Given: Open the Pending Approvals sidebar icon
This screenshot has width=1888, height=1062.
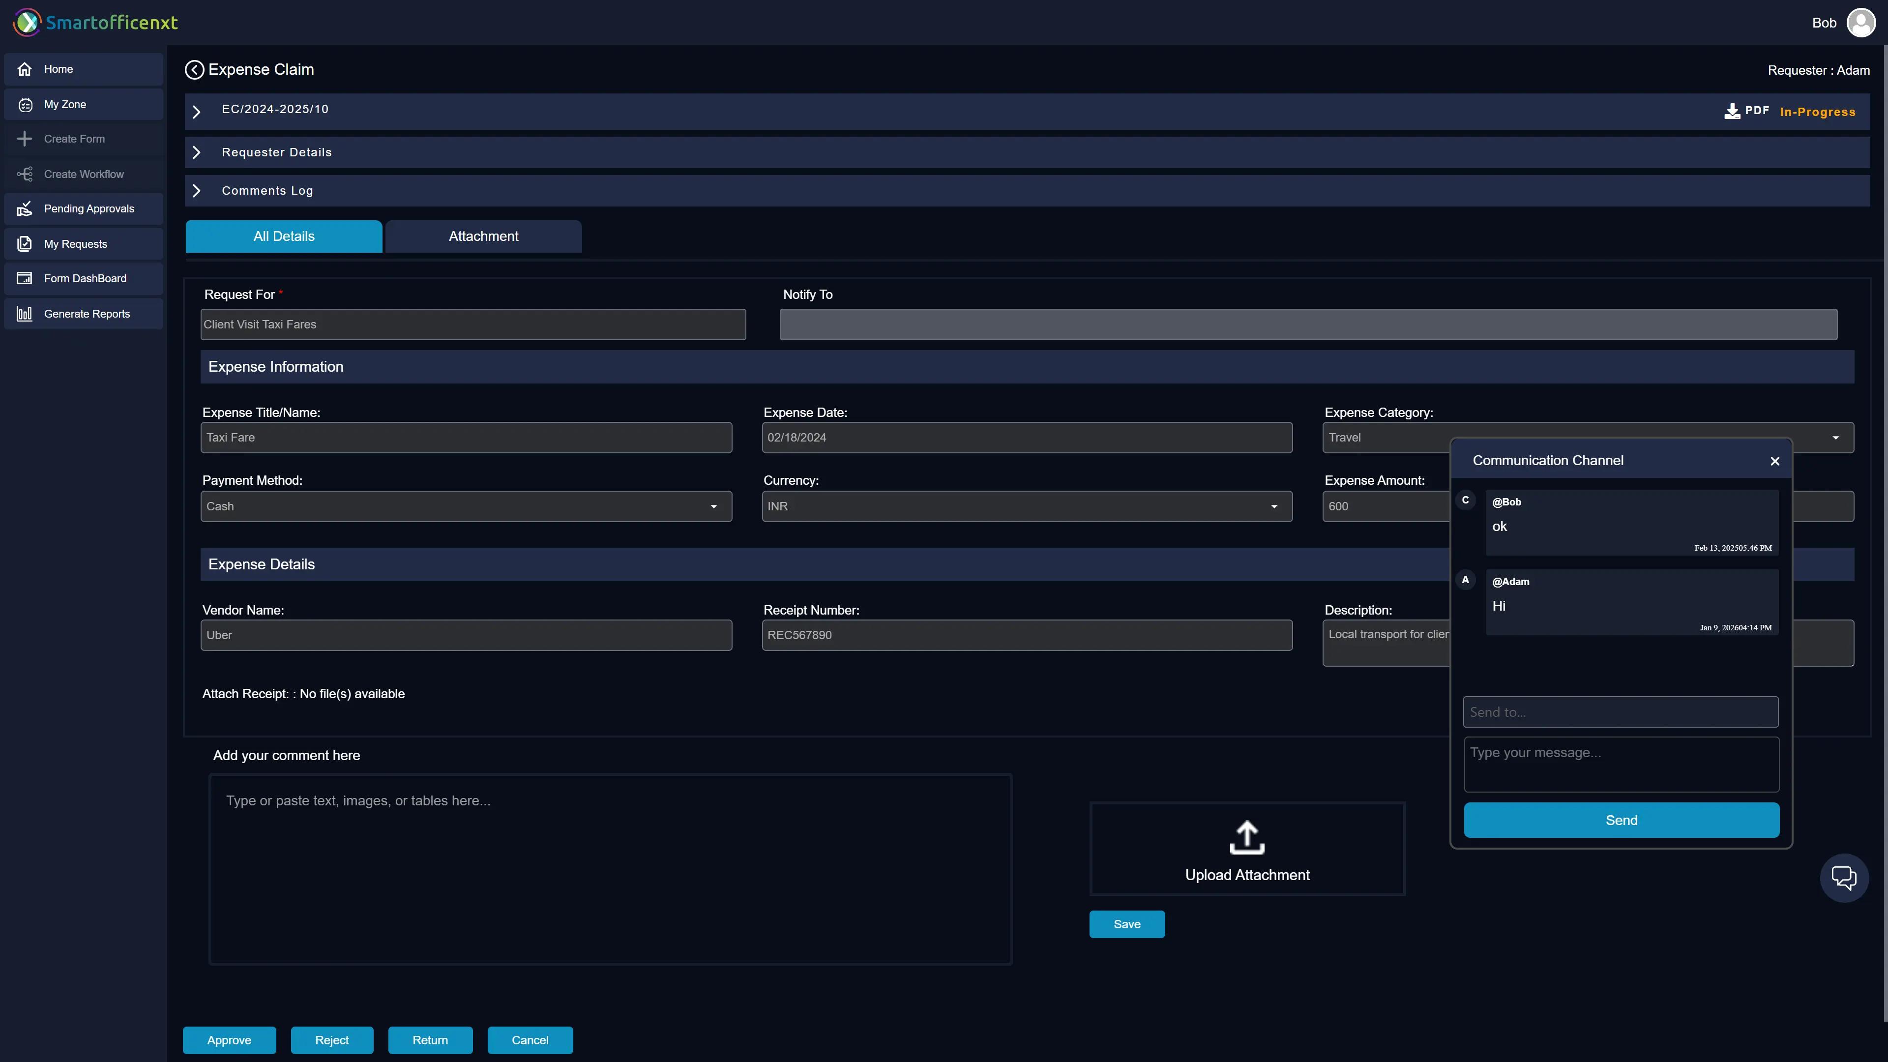Looking at the screenshot, I should pos(25,209).
